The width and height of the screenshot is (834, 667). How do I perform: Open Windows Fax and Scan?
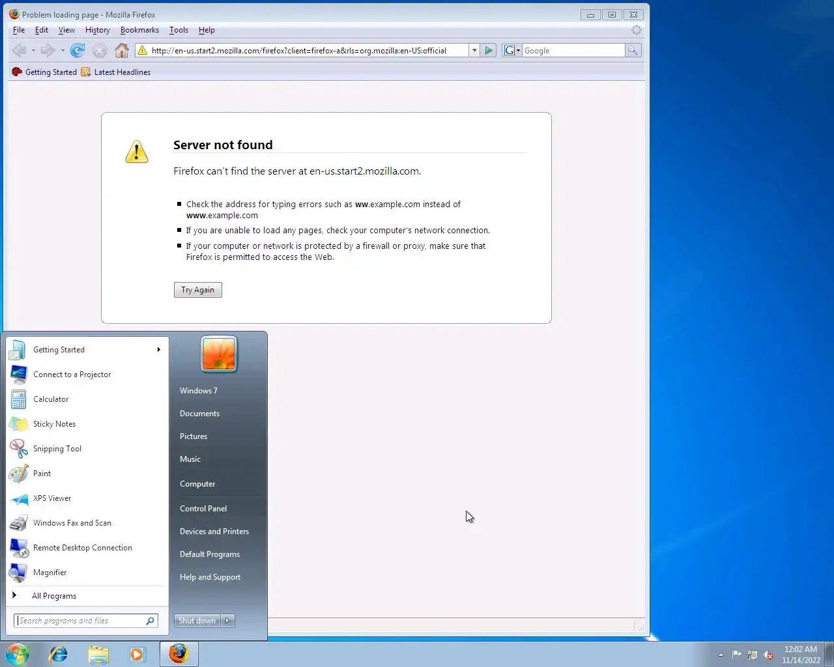(87, 523)
